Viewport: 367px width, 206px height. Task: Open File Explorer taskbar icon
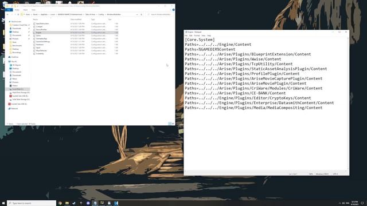pos(67,203)
